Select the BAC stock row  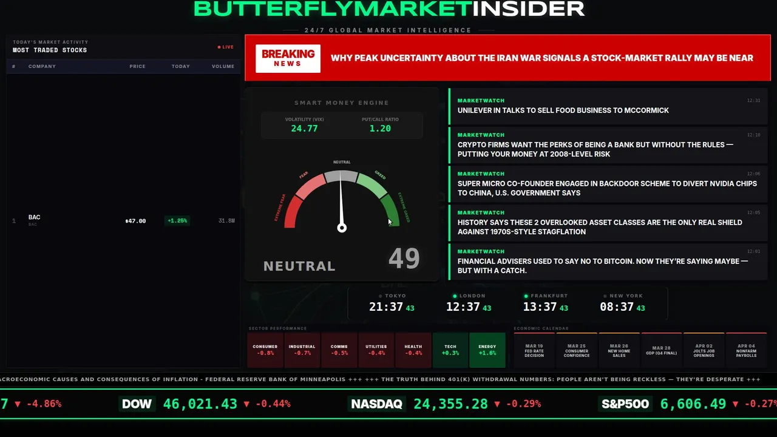pos(123,220)
